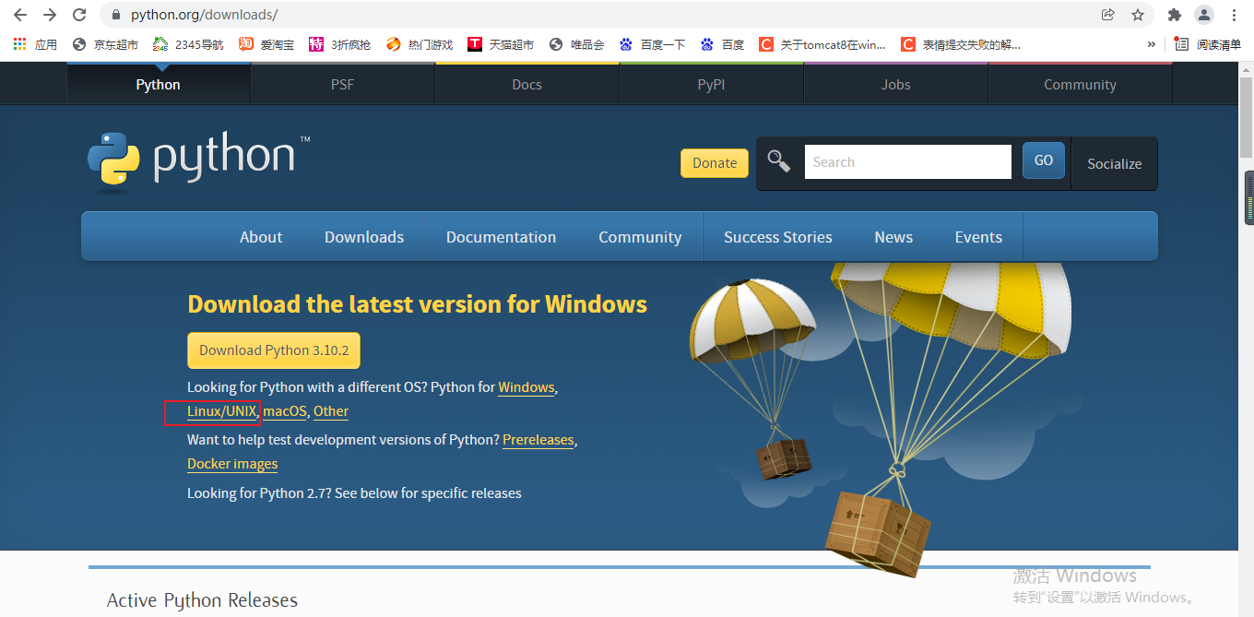Switch to the PyPI top tab
1254x617 pixels.
coord(711,84)
